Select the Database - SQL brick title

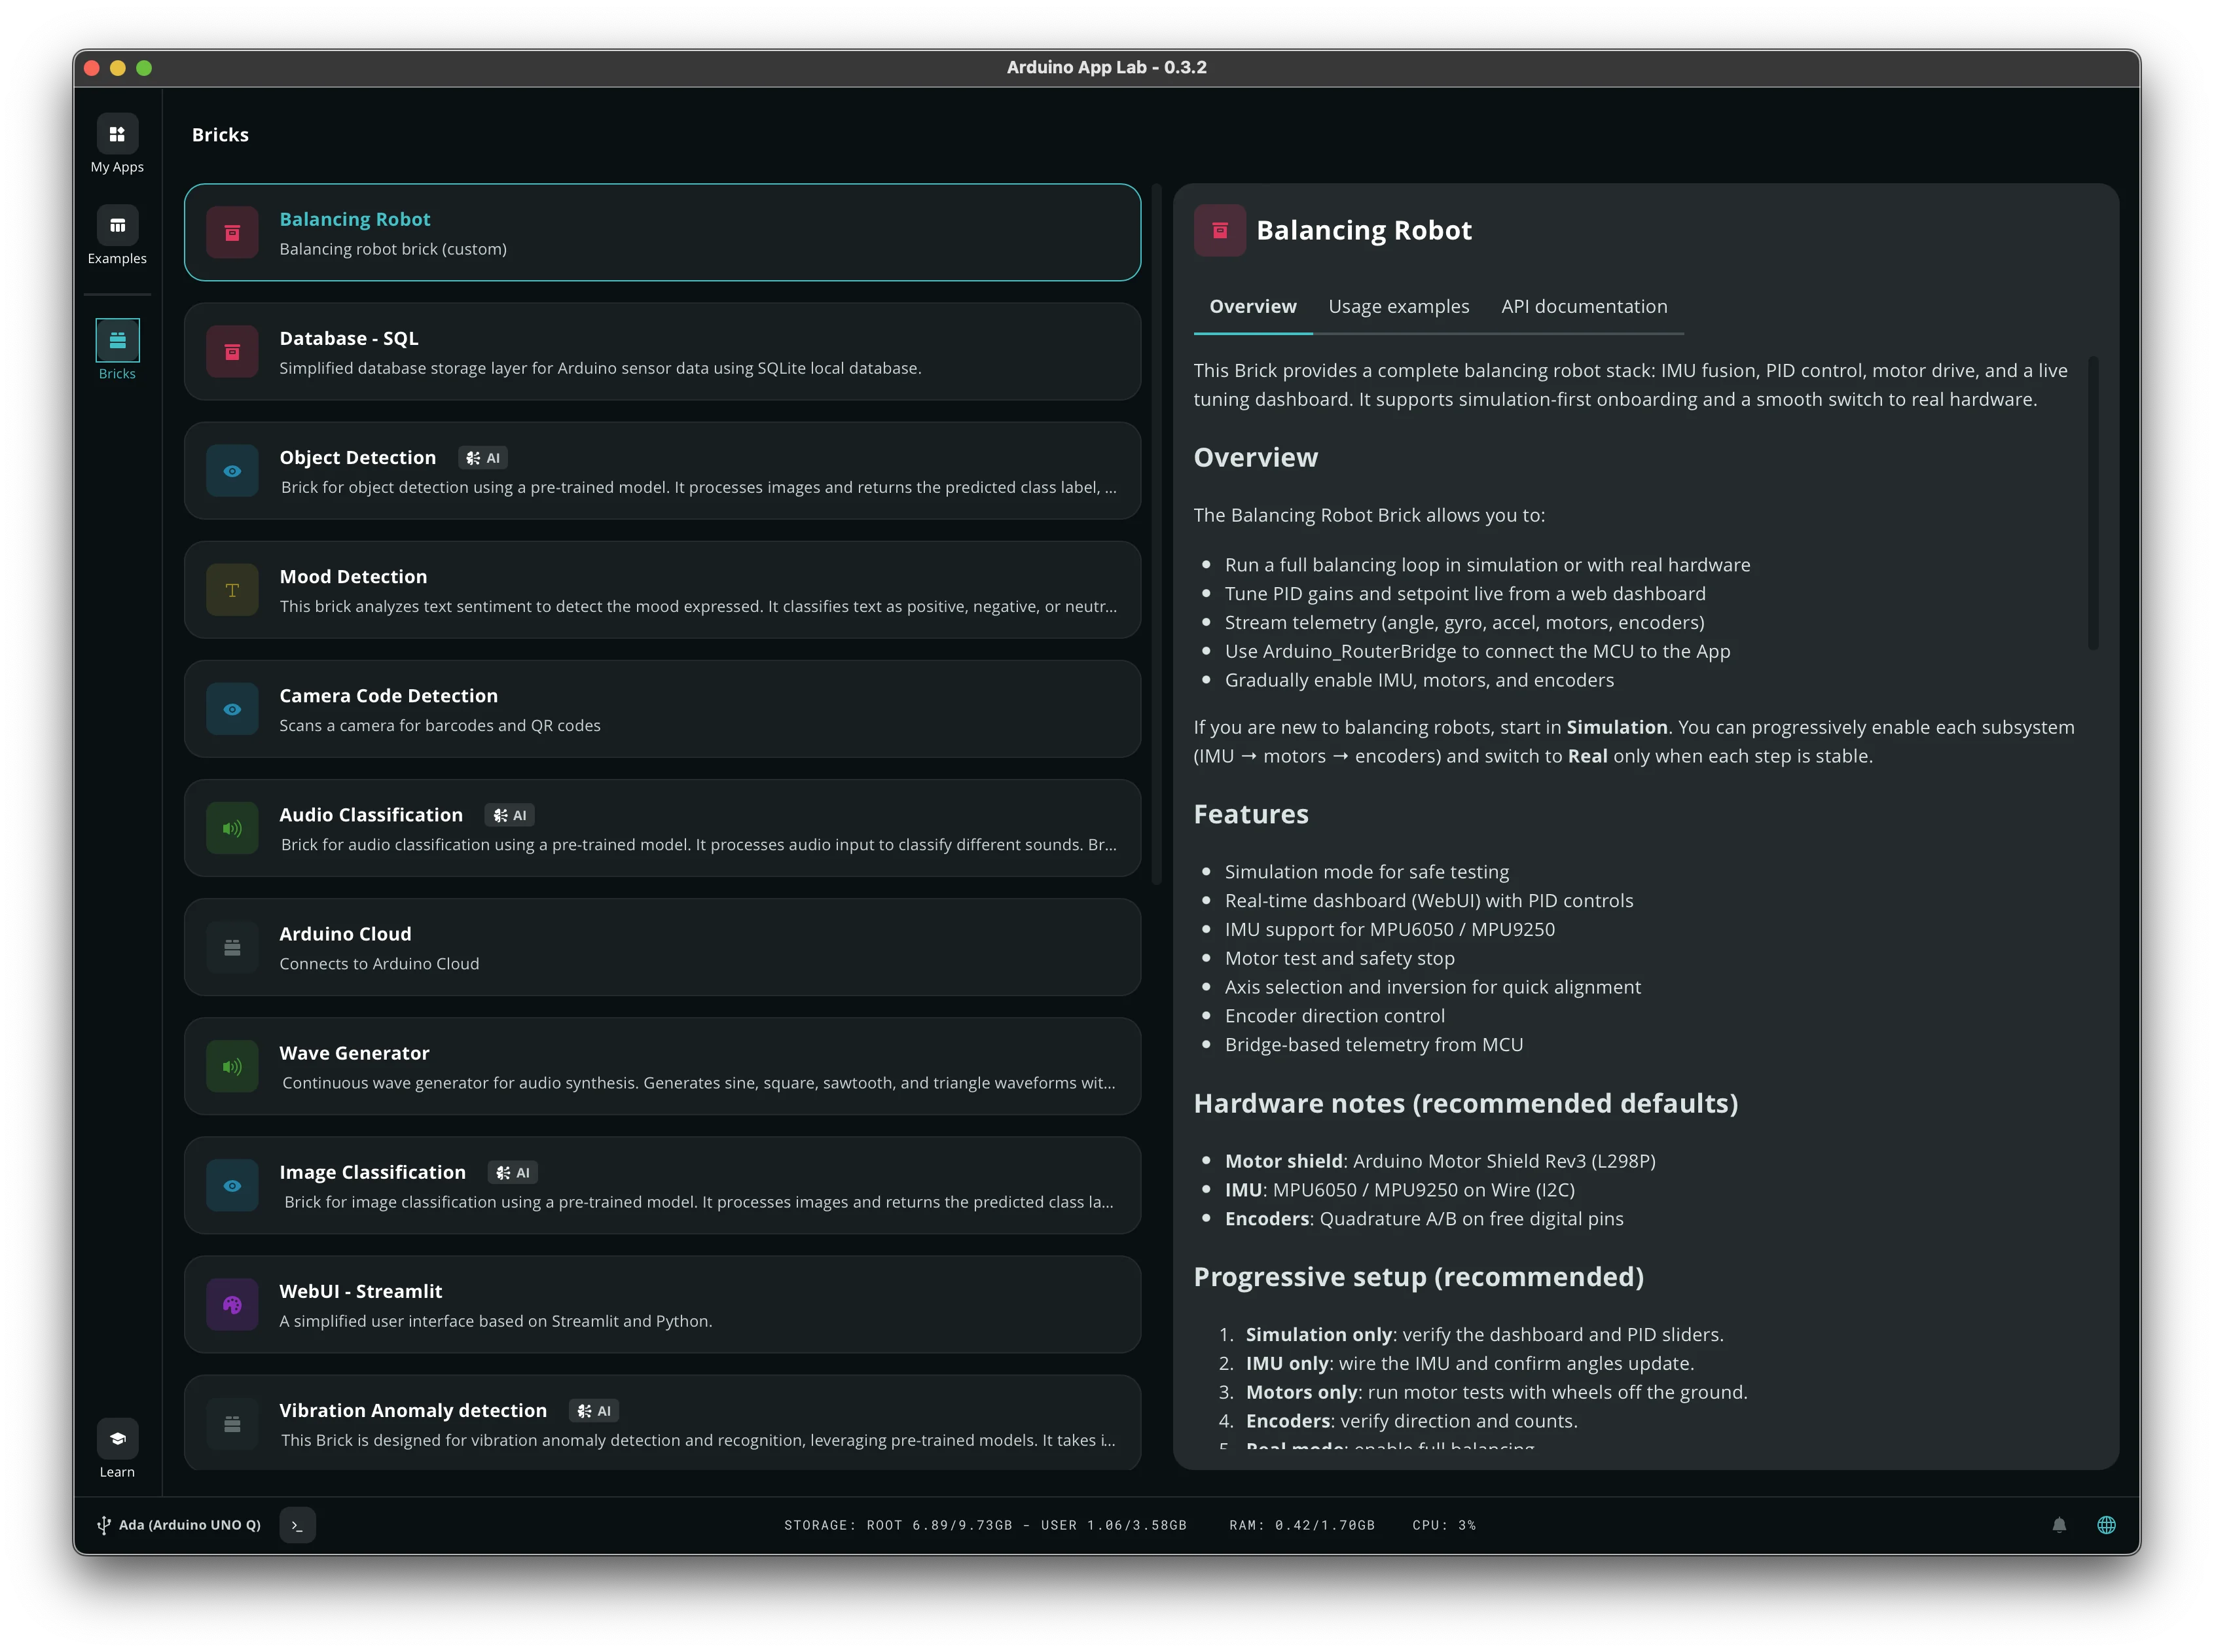point(348,338)
